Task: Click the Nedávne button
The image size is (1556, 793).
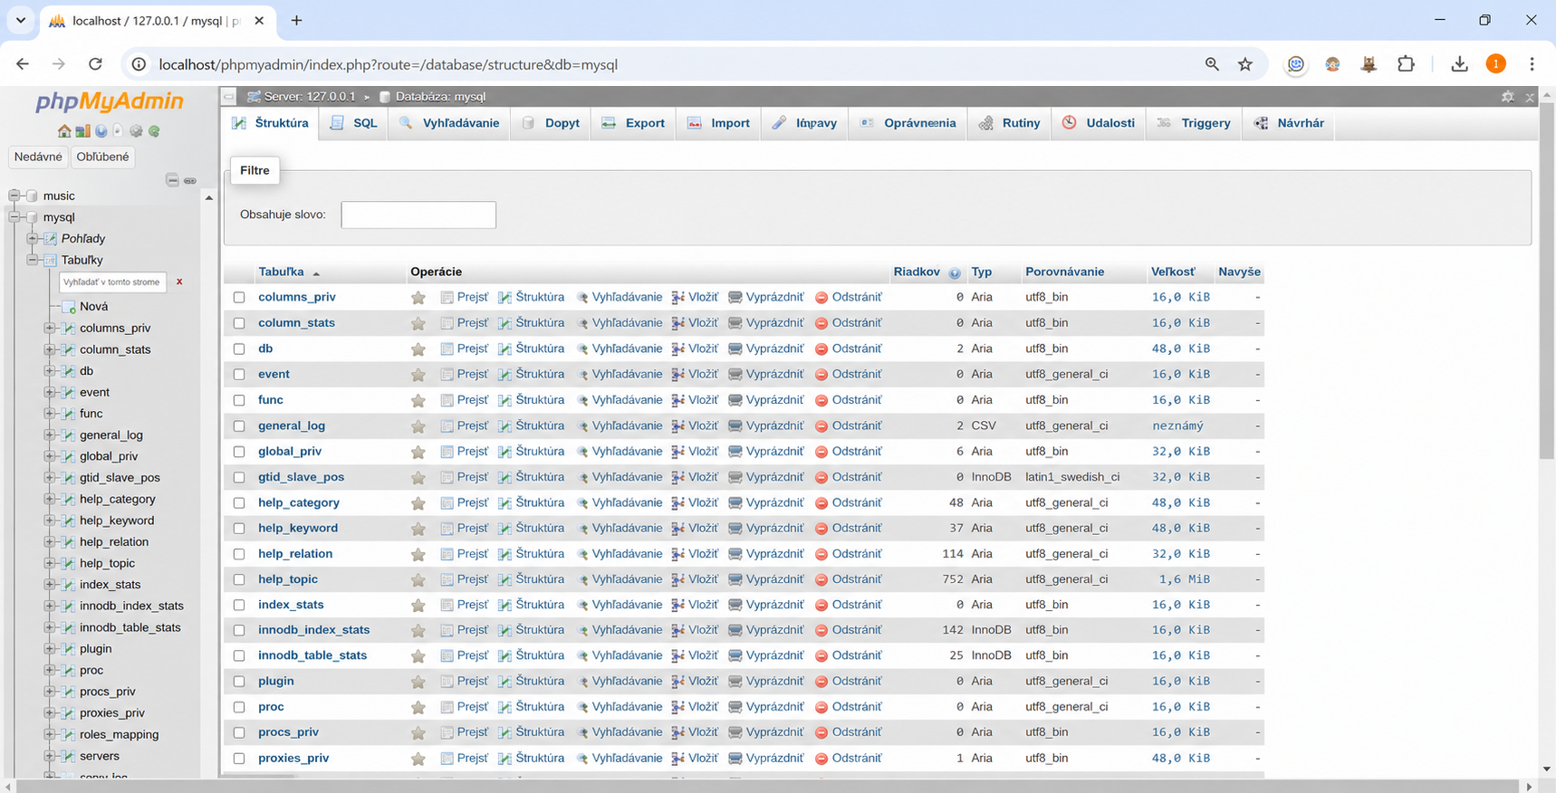Action: [38, 157]
